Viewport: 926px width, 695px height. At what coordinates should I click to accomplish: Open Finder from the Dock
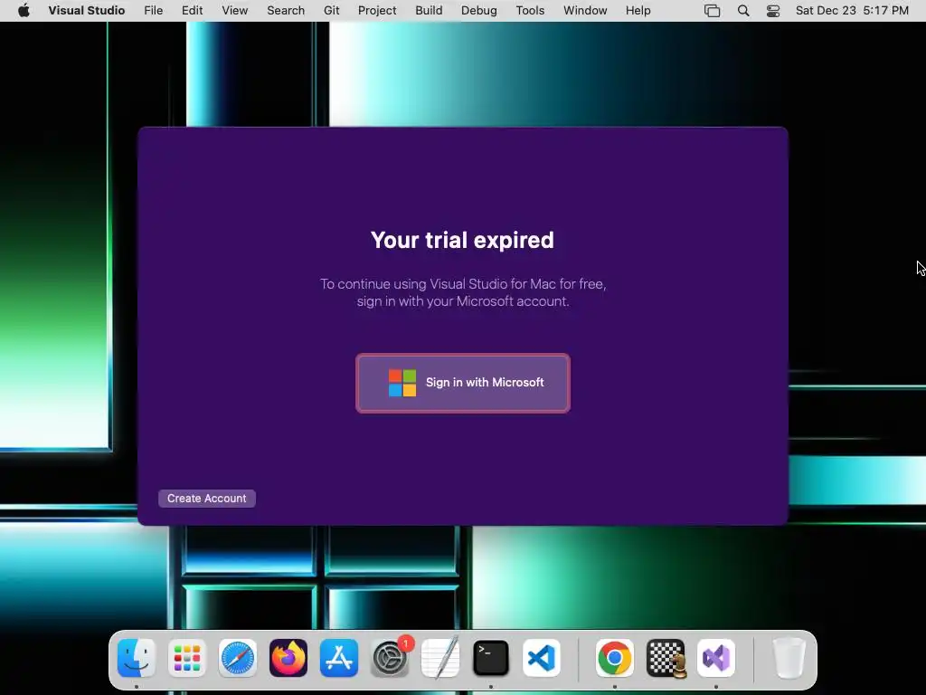tap(137, 658)
